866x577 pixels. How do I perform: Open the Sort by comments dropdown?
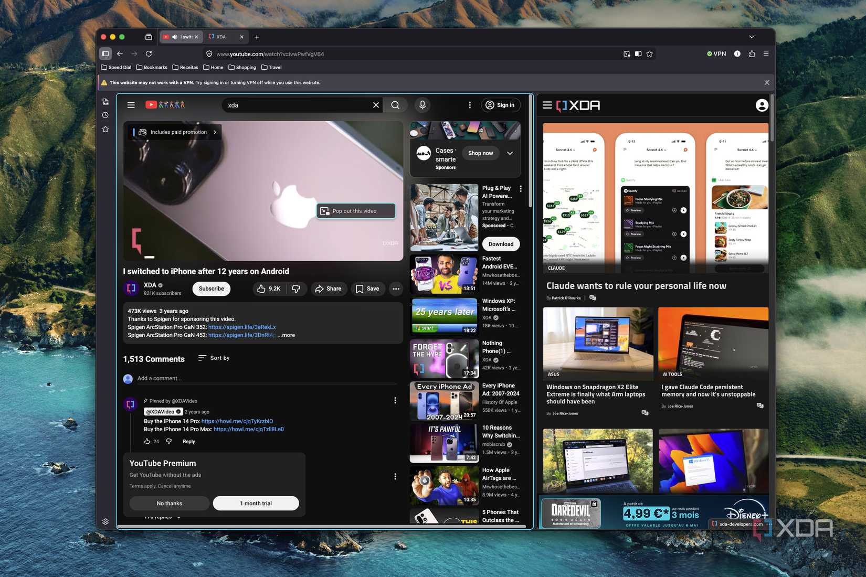point(214,358)
